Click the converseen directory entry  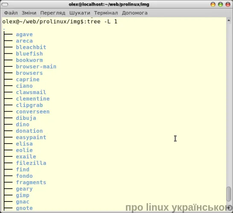coord(33,112)
